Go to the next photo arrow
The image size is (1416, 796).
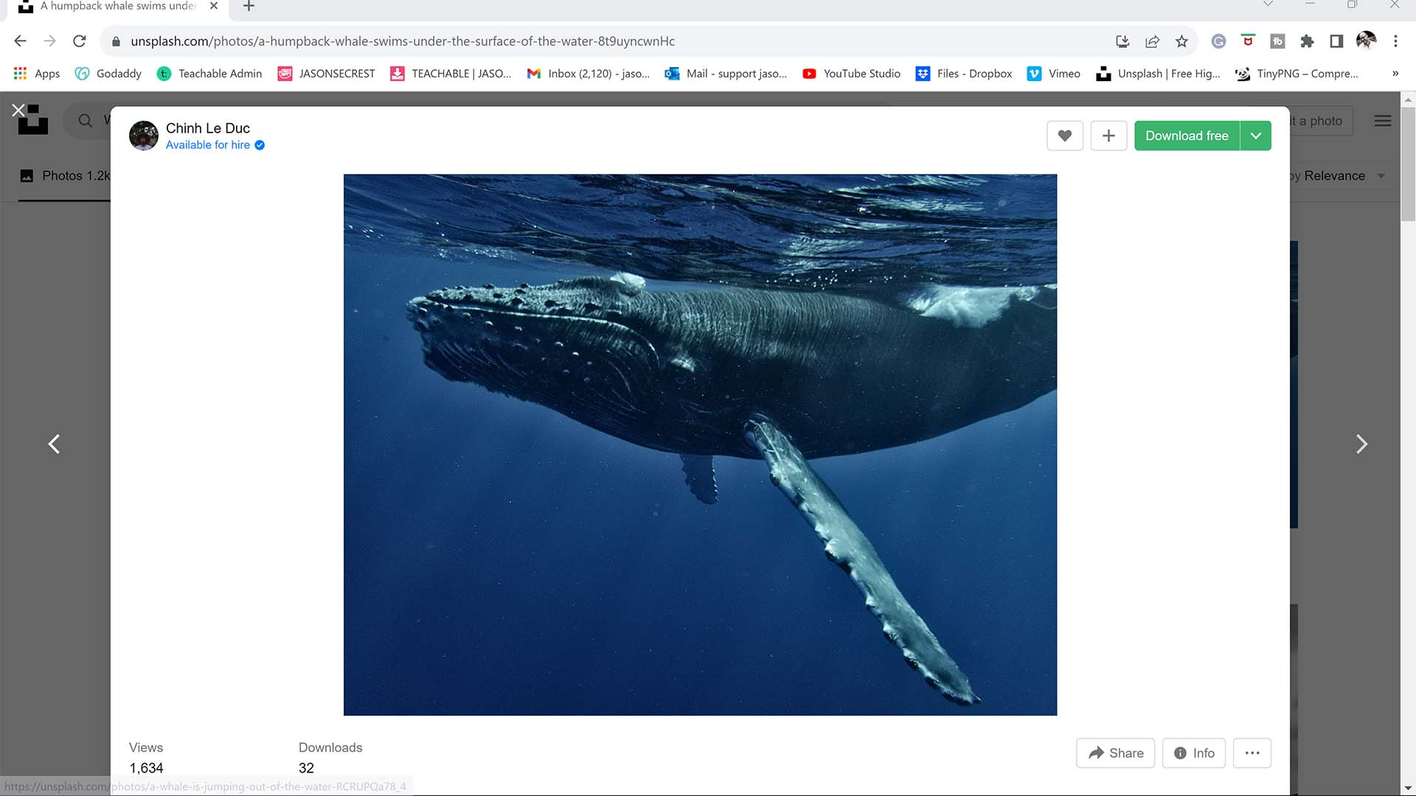pyautogui.click(x=1361, y=444)
